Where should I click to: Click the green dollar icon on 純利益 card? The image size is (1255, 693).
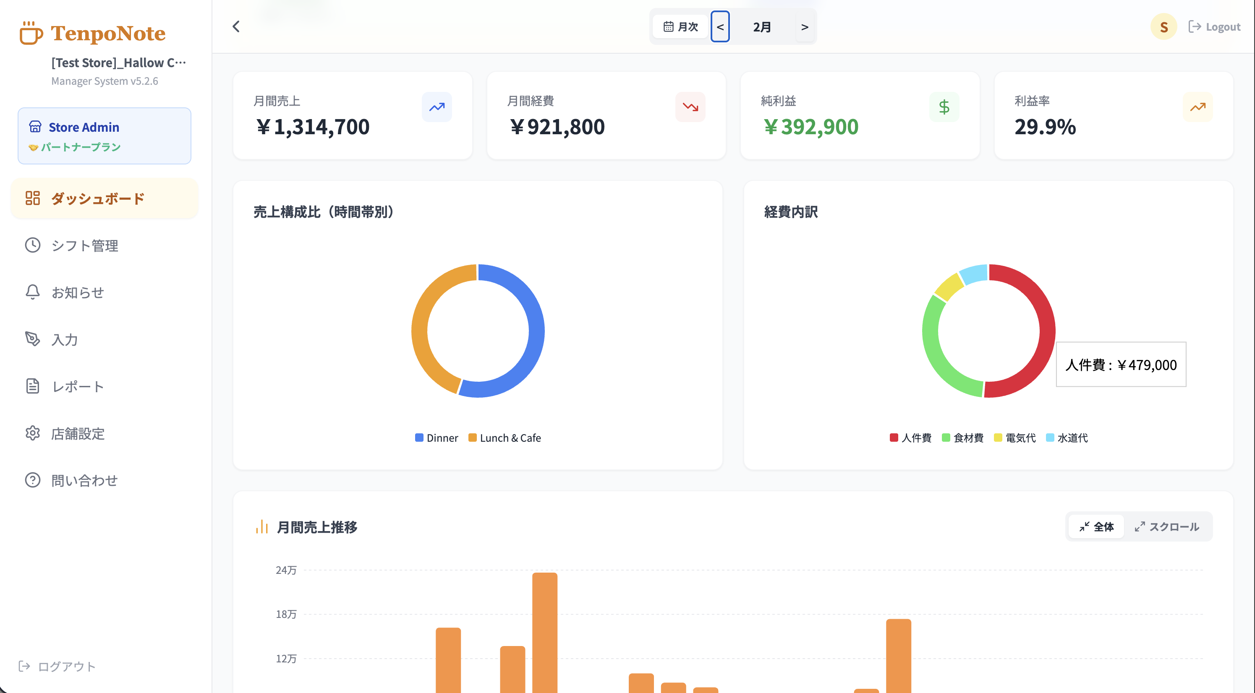(x=944, y=107)
